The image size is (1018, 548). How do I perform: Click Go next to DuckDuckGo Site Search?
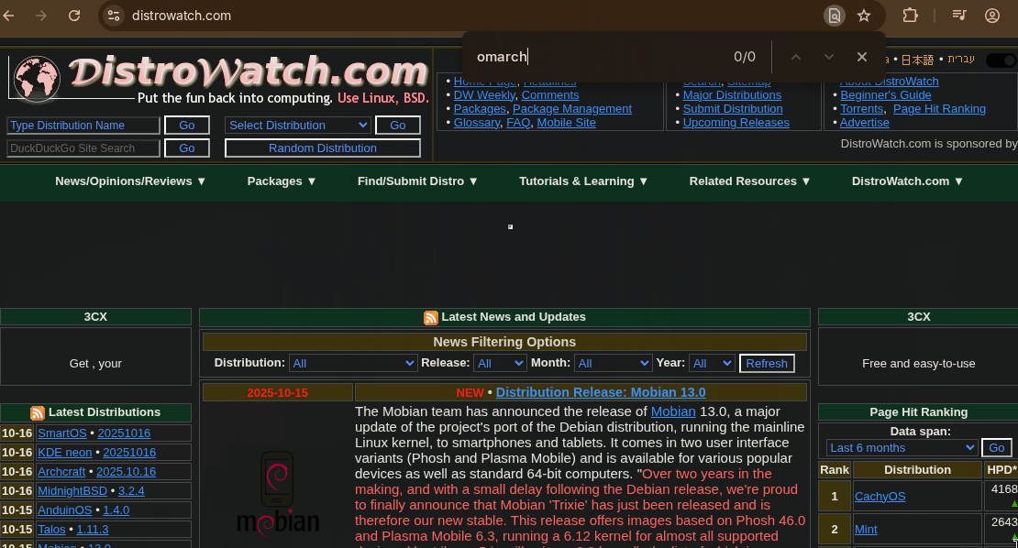[x=187, y=148]
